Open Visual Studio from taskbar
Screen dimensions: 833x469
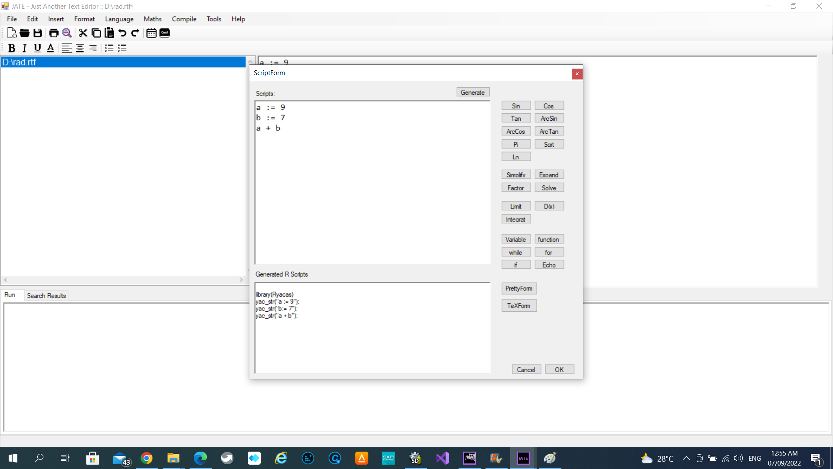point(443,458)
